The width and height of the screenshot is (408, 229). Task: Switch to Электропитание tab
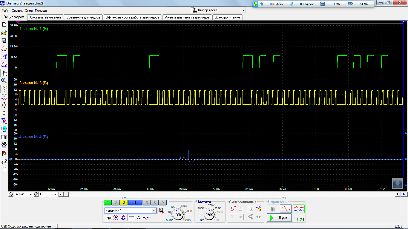pyautogui.click(x=228, y=17)
